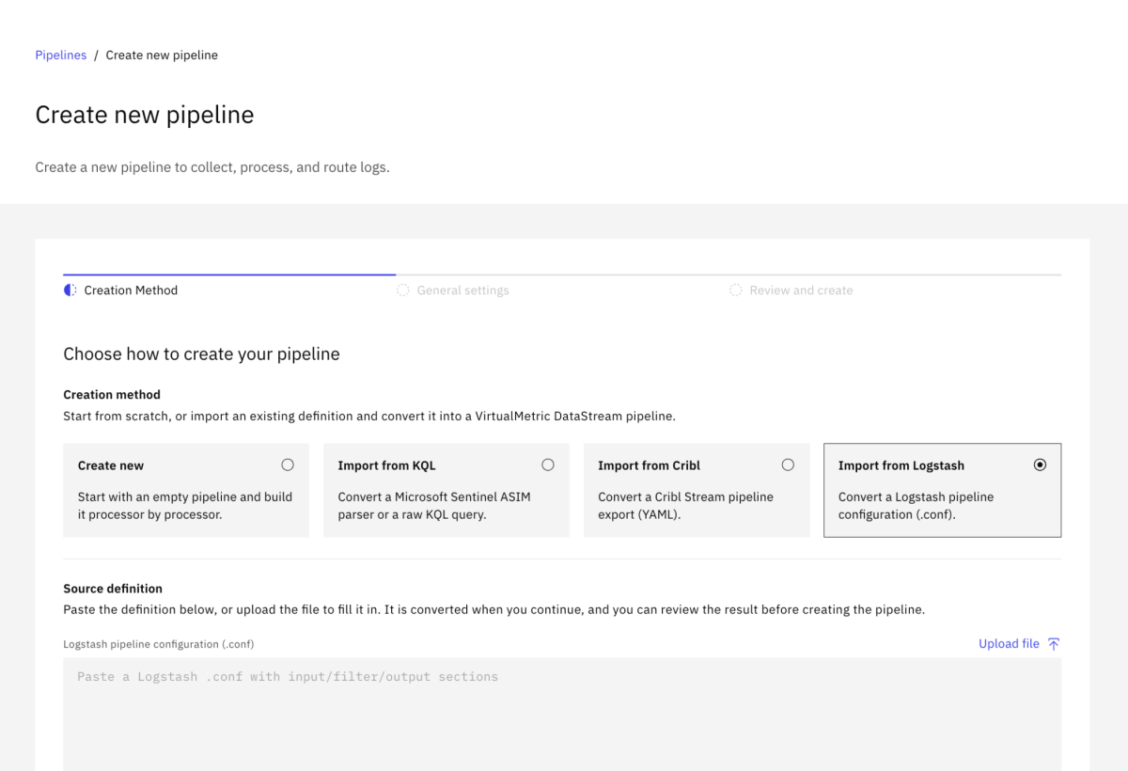1128x771 pixels.
Task: Click the 'Logstash pipeline configuration (.conf)' field label
Action: click(159, 644)
